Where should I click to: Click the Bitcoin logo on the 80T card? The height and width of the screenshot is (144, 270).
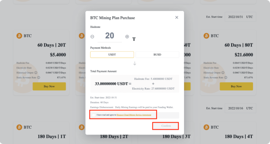pyautogui.click(x=206, y=36)
